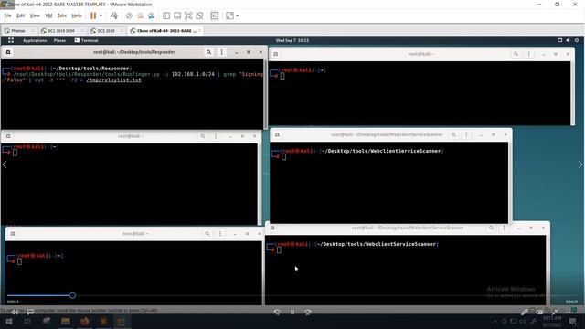Open Windows notification center
585x329 pixels.
[x=573, y=321]
